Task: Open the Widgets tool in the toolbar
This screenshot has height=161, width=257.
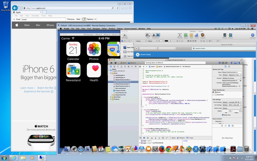Action: click(203, 35)
